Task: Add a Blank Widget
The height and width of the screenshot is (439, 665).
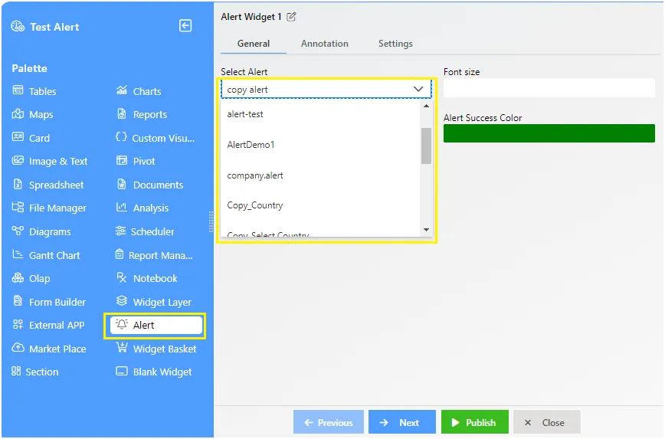Action: tap(154, 372)
